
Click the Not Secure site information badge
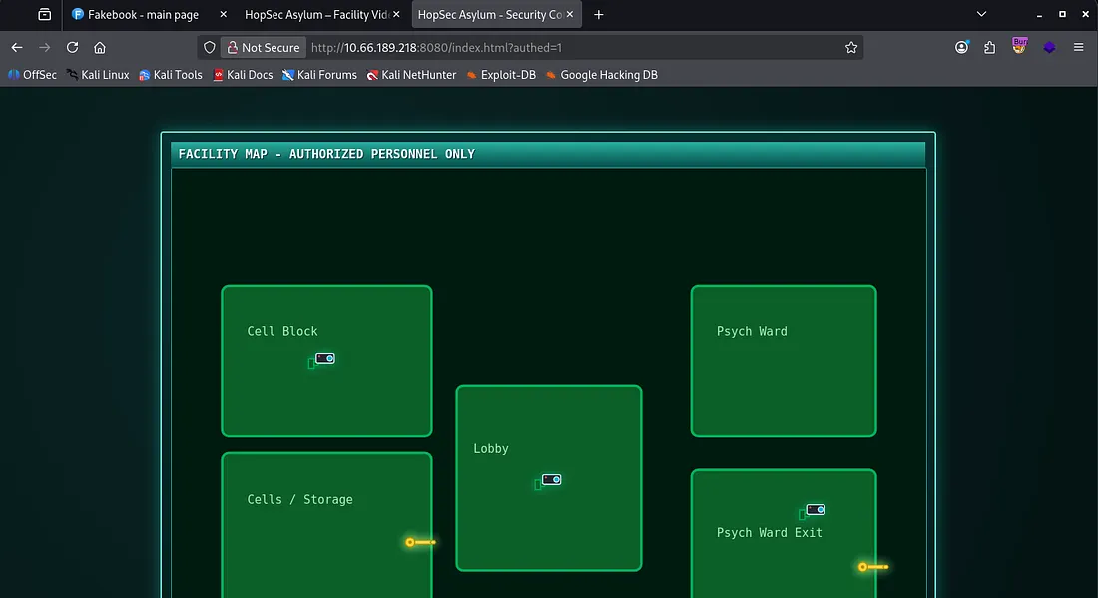pos(261,47)
